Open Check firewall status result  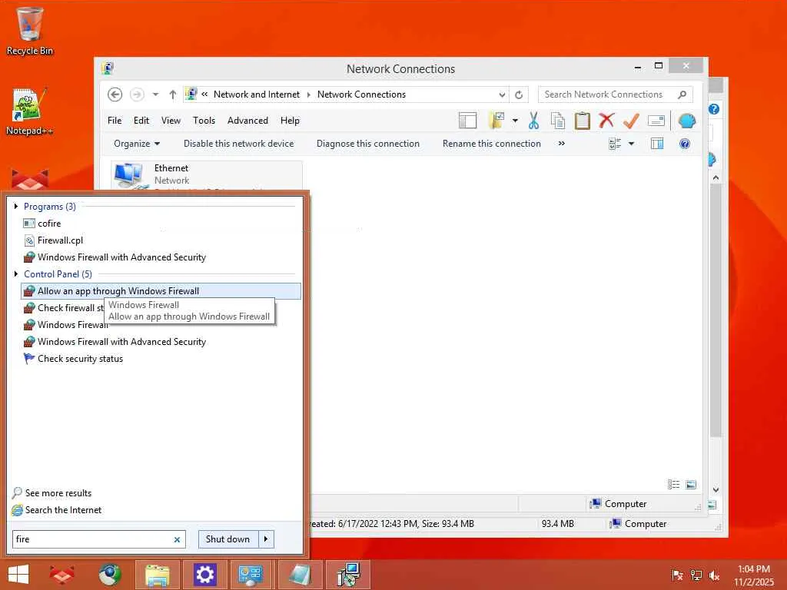click(63, 308)
